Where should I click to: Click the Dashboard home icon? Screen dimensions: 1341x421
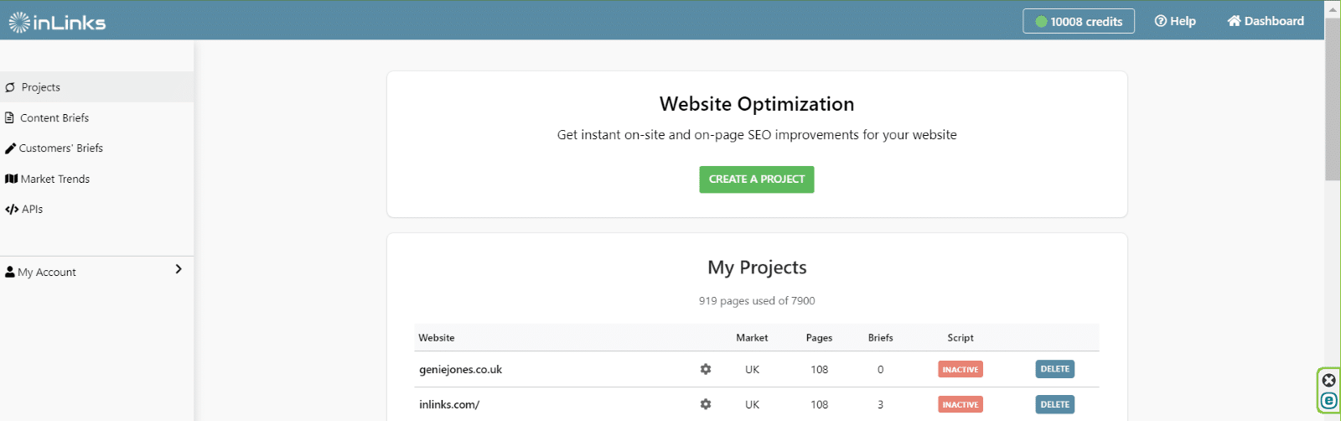1234,21
